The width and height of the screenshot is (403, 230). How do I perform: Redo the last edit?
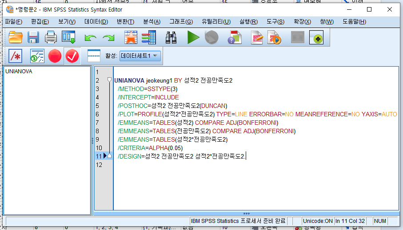tap(108, 38)
